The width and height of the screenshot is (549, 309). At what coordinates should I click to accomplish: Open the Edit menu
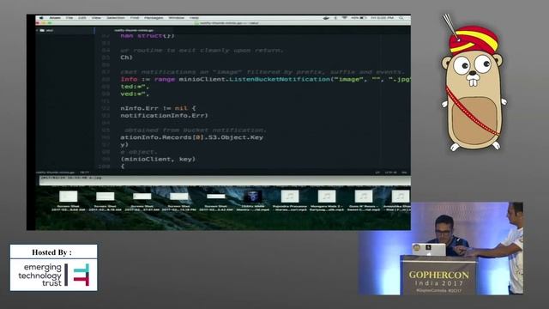(x=82, y=17)
